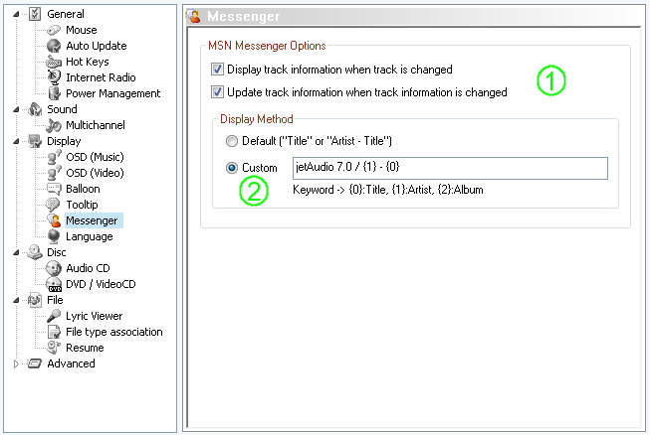The image size is (650, 435).
Task: Open Audio CD settings
Action: tap(88, 268)
